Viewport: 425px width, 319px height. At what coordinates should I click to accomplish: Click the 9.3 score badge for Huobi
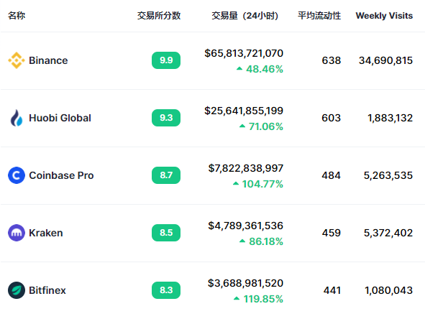(x=166, y=118)
